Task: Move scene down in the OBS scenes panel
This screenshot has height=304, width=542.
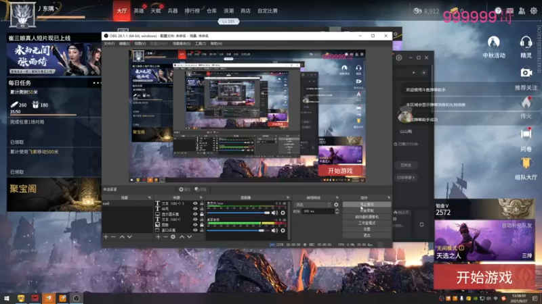Action: (x=129, y=237)
